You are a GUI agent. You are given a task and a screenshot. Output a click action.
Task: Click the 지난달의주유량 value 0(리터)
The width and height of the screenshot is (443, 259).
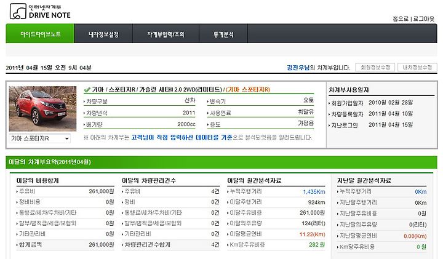[x=418, y=225]
